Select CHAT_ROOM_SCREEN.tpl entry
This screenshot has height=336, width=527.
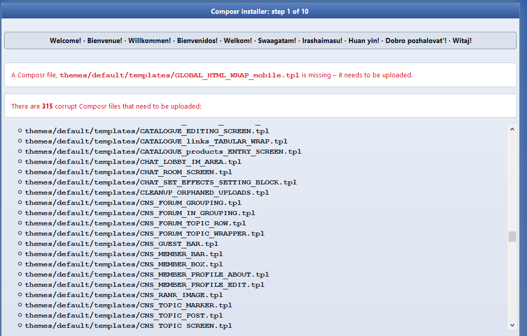(x=128, y=172)
